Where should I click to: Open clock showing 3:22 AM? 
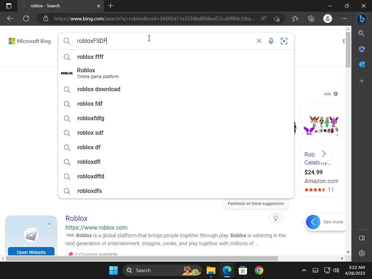tap(355, 270)
